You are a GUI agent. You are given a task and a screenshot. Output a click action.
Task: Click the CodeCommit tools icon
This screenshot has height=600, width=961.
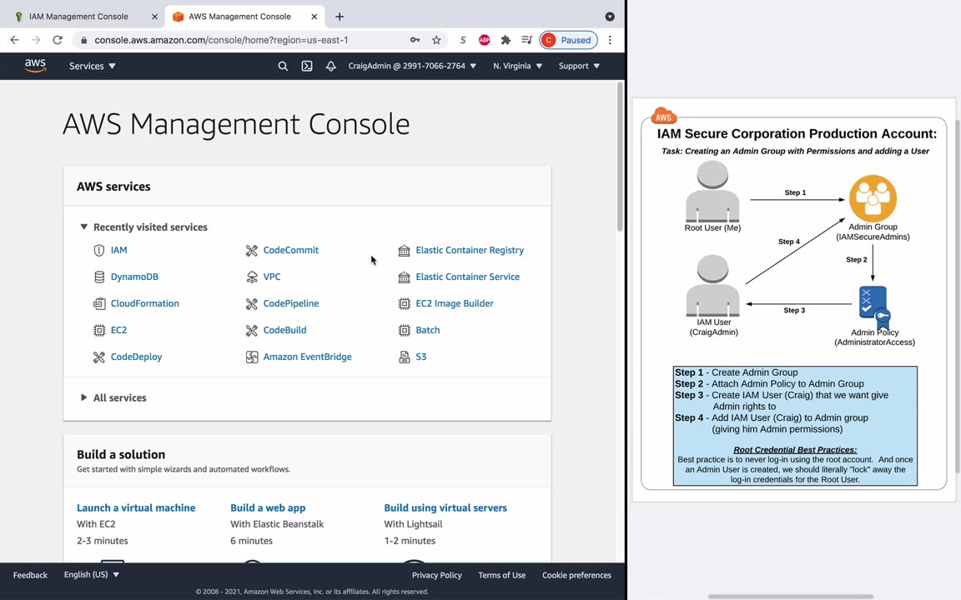click(x=251, y=250)
